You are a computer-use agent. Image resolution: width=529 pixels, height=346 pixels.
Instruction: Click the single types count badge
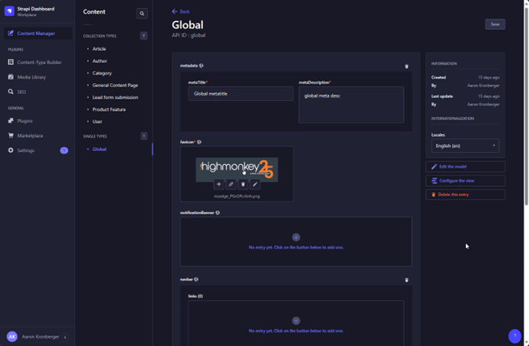(x=144, y=136)
